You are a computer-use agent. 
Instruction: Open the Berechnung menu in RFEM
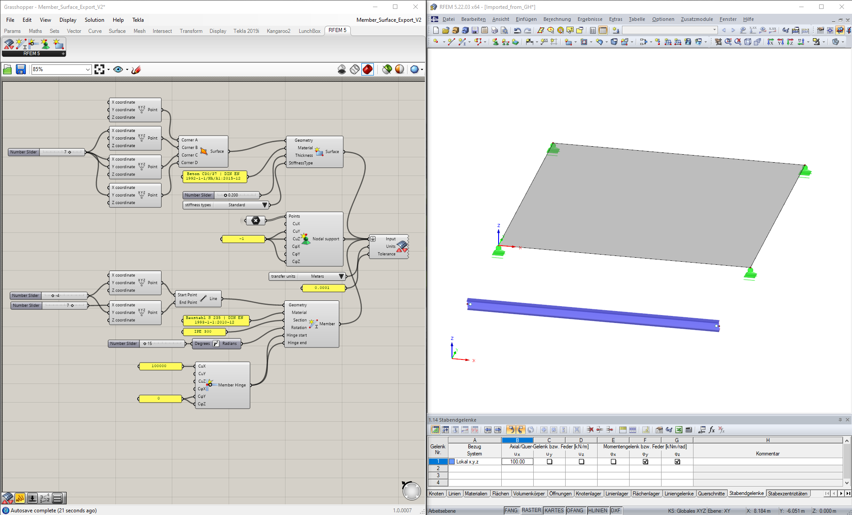tap(557, 19)
